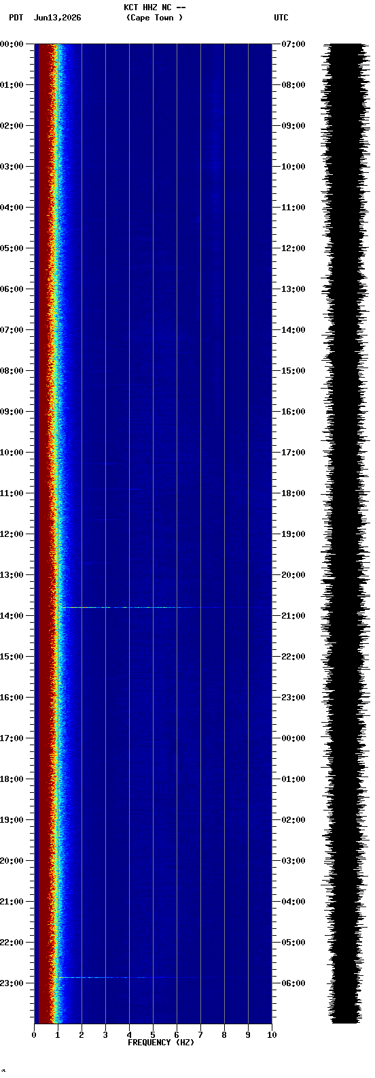
Task: Click the dark red low-frequency band in spectrogram
Action: pyautogui.click(x=44, y=534)
